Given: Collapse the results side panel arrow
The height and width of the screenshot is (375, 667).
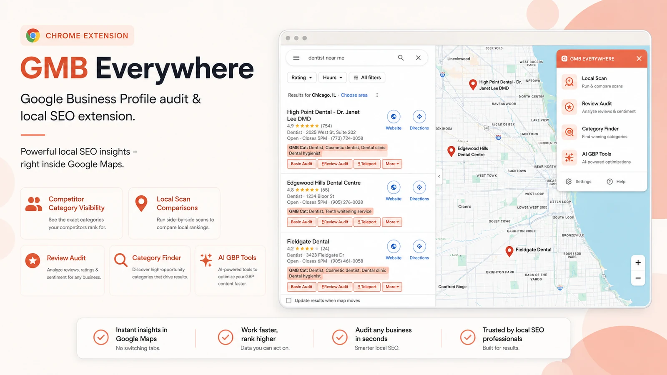Looking at the screenshot, I should click(439, 176).
